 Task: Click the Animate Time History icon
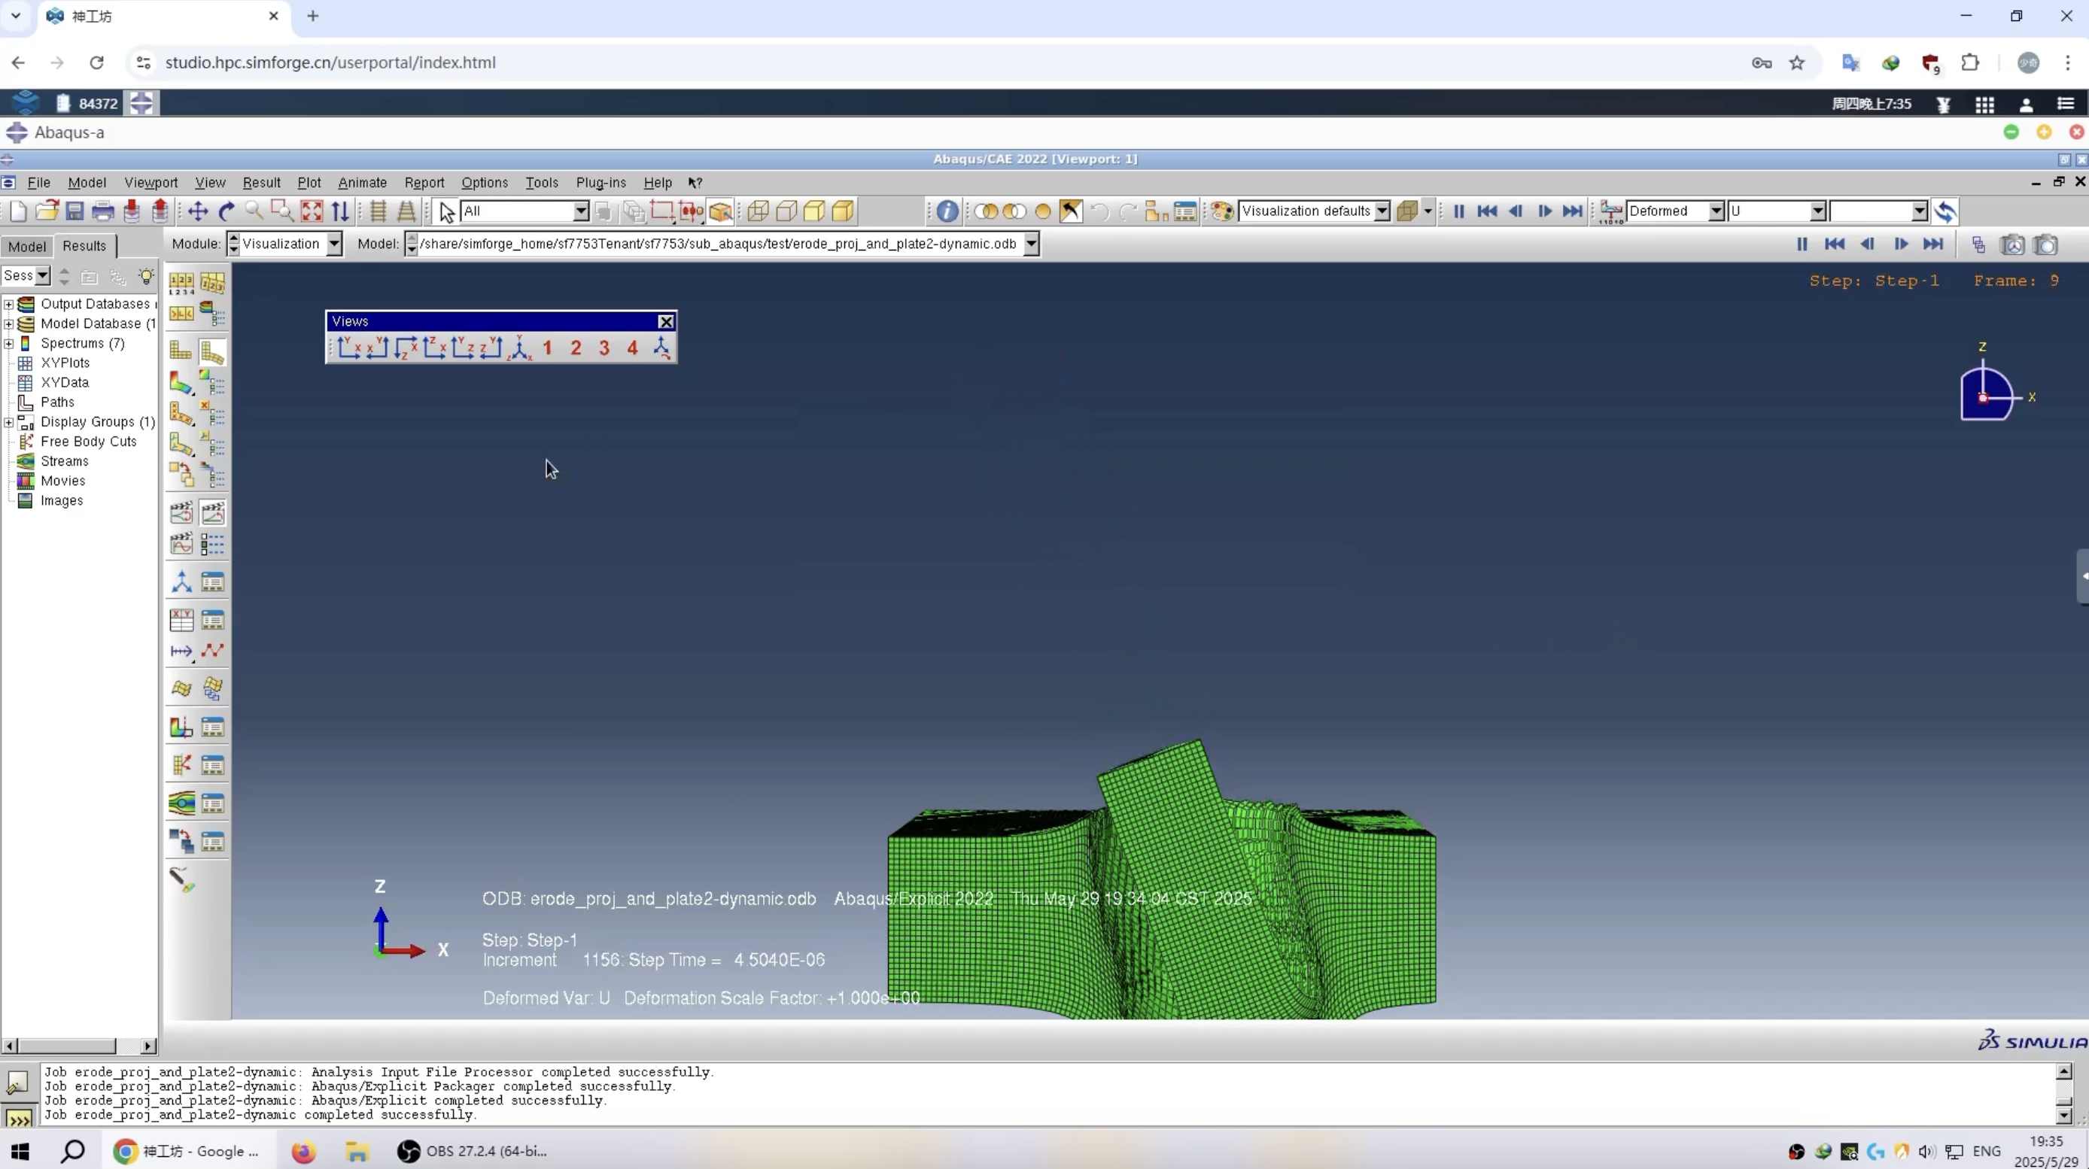point(212,513)
